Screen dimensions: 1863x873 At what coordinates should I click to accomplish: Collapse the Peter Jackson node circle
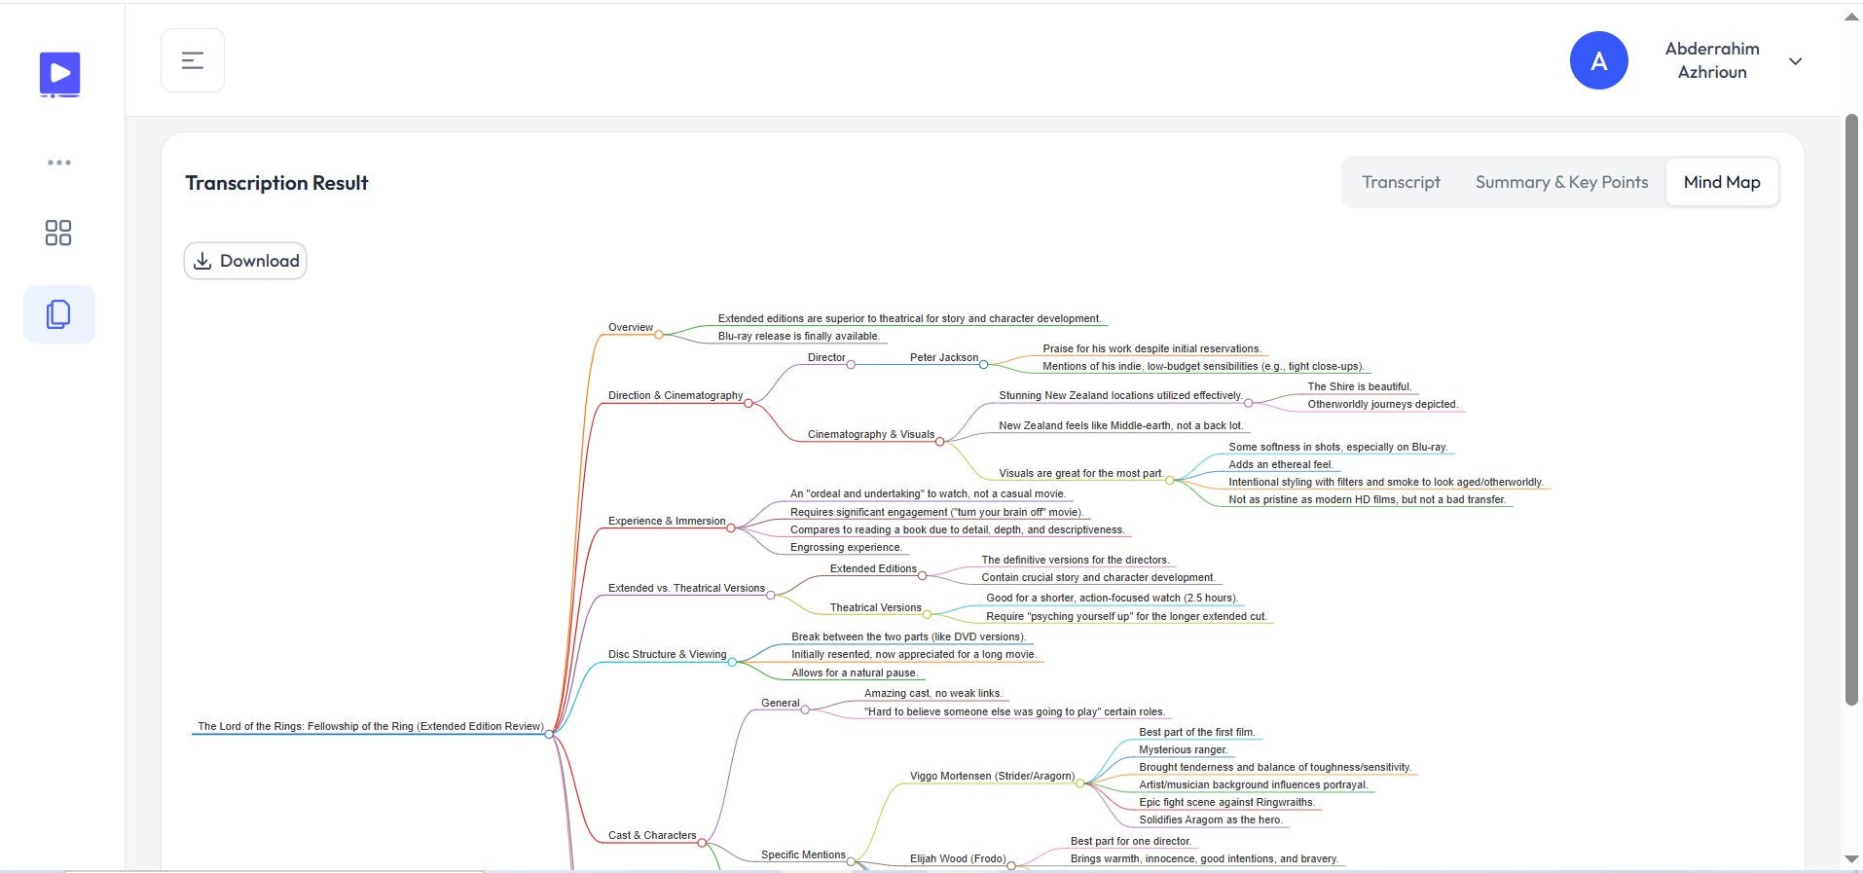[983, 365]
